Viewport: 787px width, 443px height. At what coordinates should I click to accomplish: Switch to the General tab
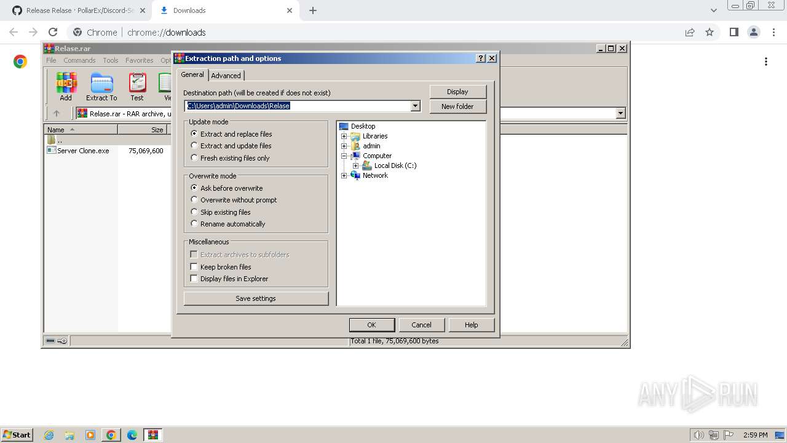[192, 74]
